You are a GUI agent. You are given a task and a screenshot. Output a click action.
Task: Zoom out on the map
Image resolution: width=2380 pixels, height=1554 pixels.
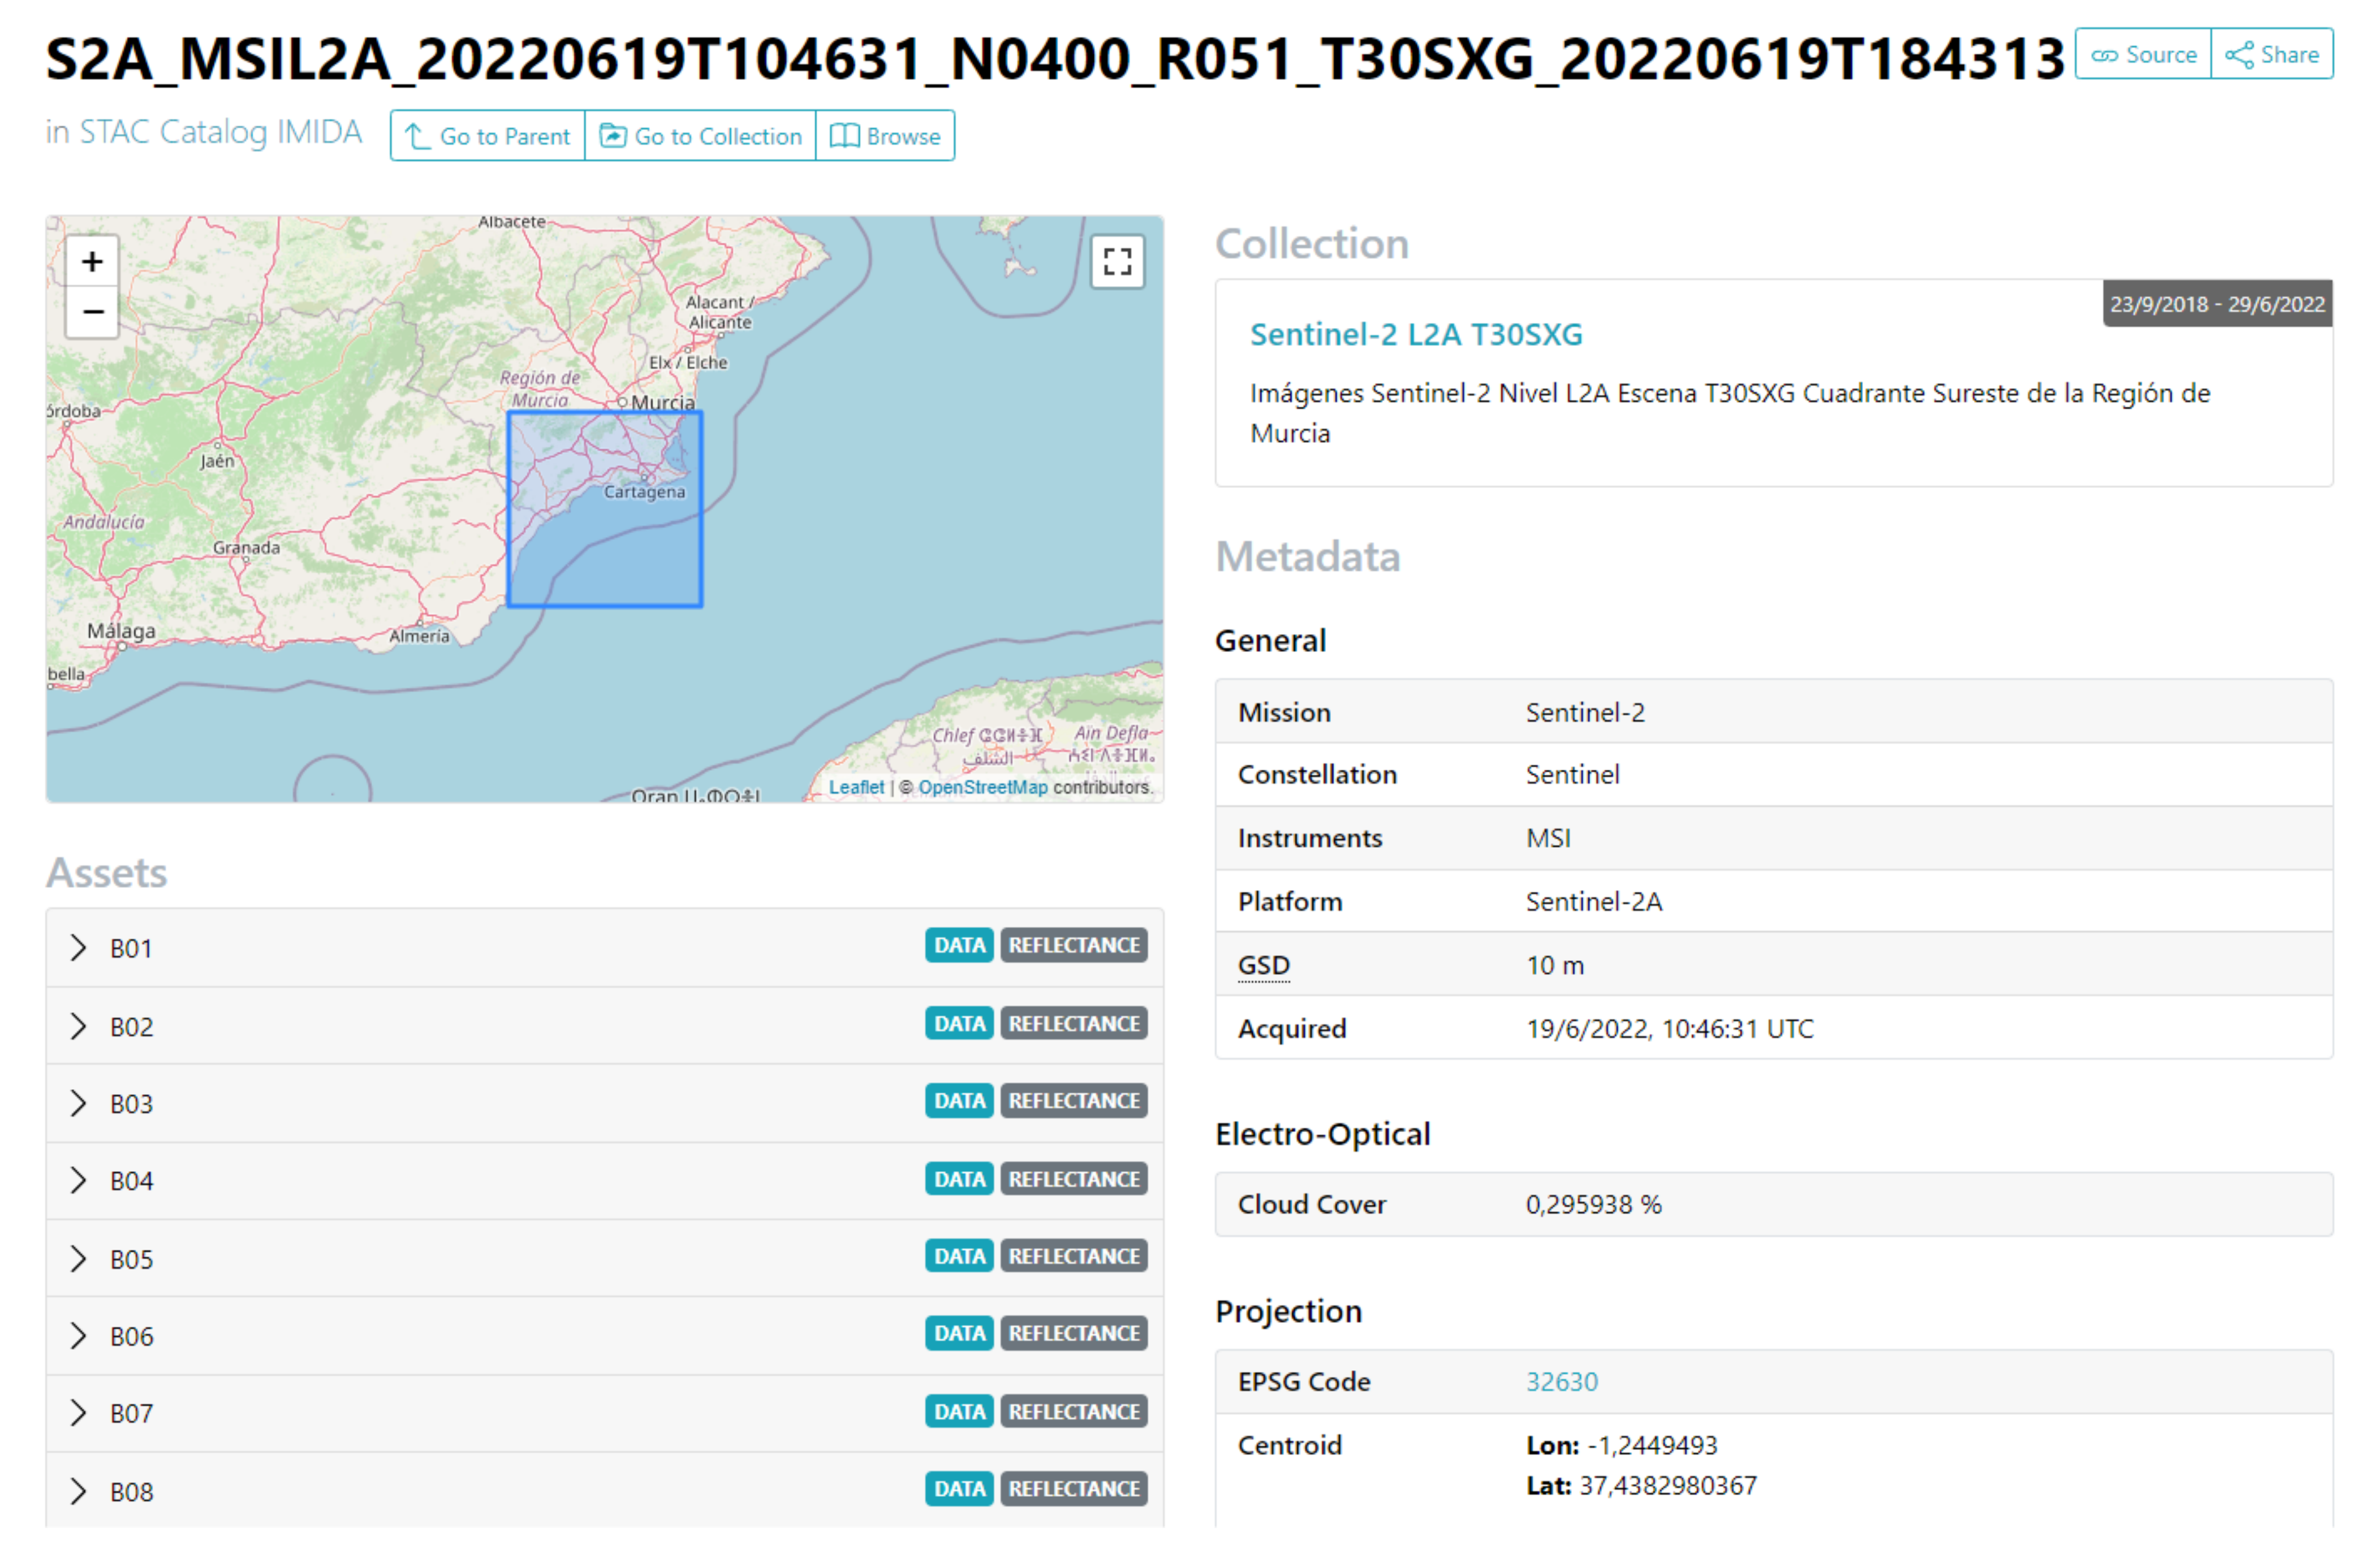click(x=92, y=313)
